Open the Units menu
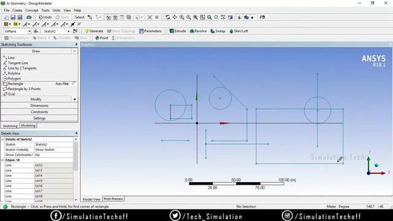The height and width of the screenshot is (221, 393). click(x=56, y=10)
